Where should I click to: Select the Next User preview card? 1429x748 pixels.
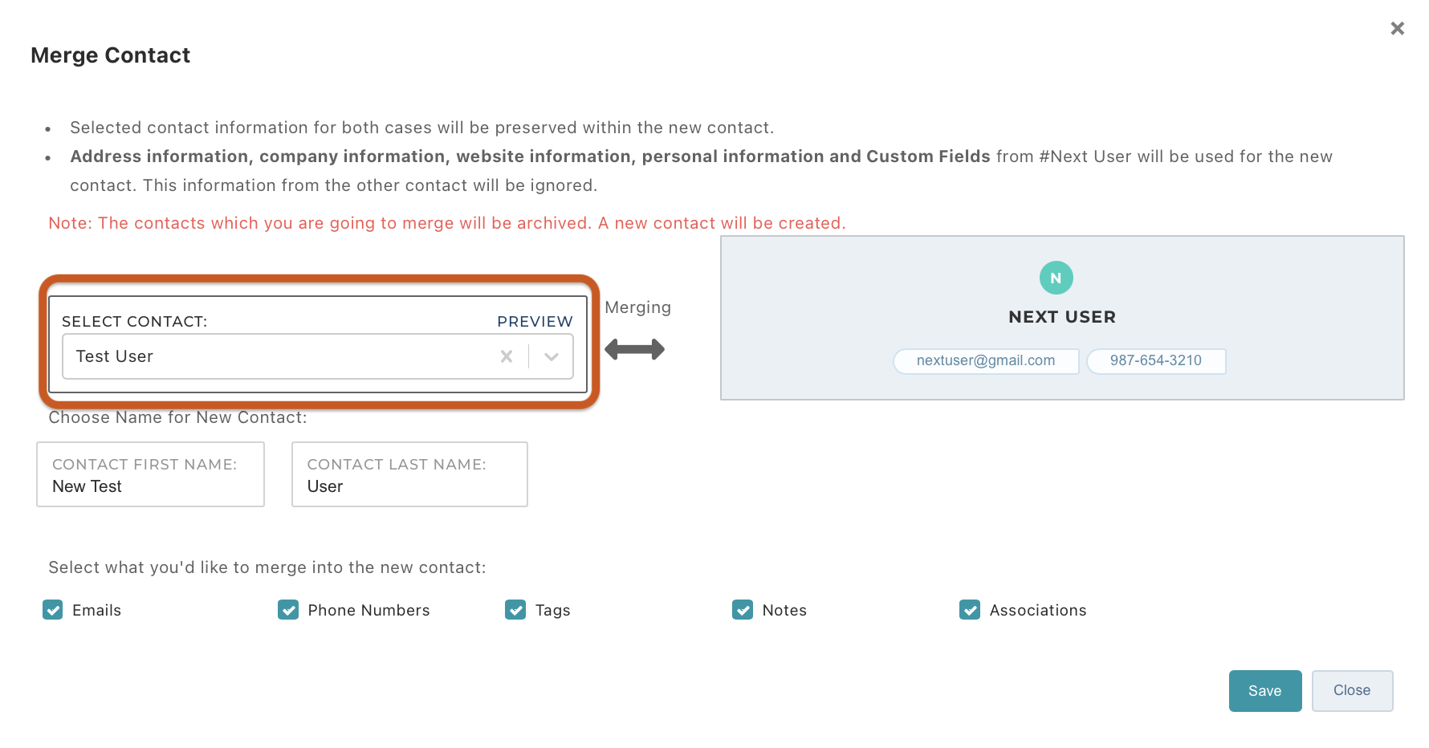click(x=1284, y=289)
